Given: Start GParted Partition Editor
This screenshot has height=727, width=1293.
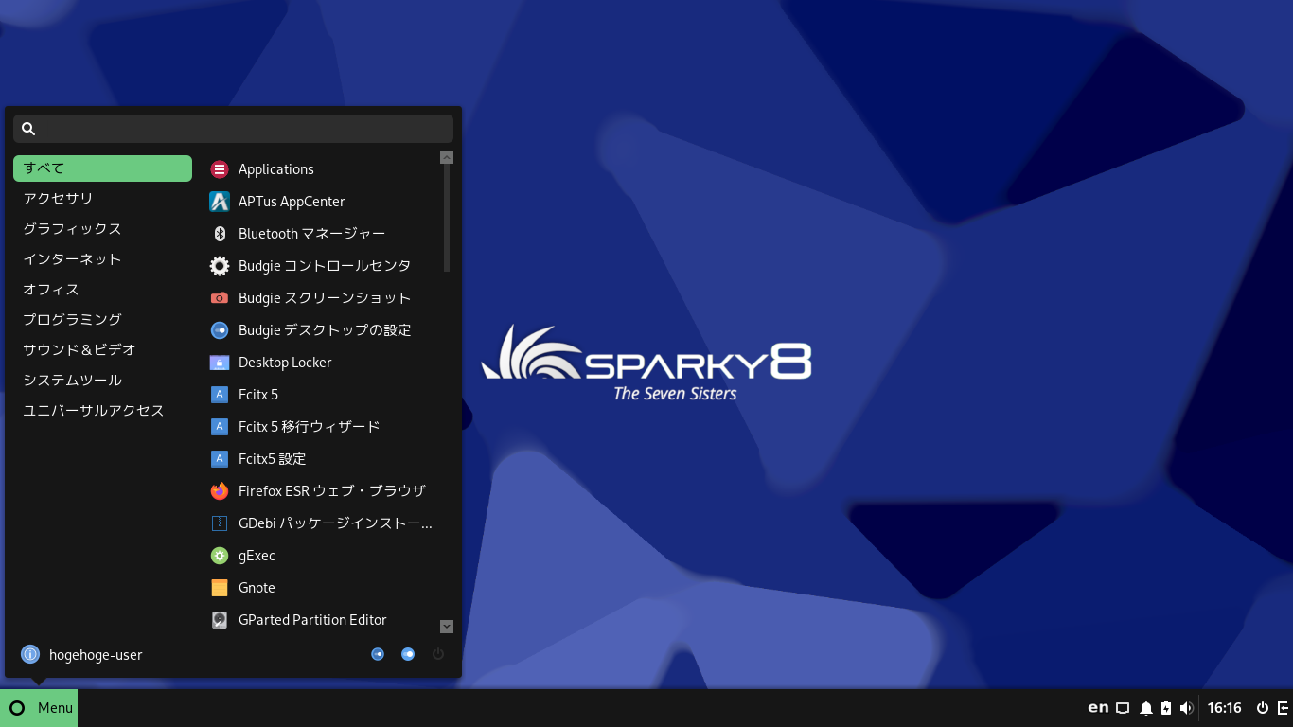Looking at the screenshot, I should click(x=320, y=620).
